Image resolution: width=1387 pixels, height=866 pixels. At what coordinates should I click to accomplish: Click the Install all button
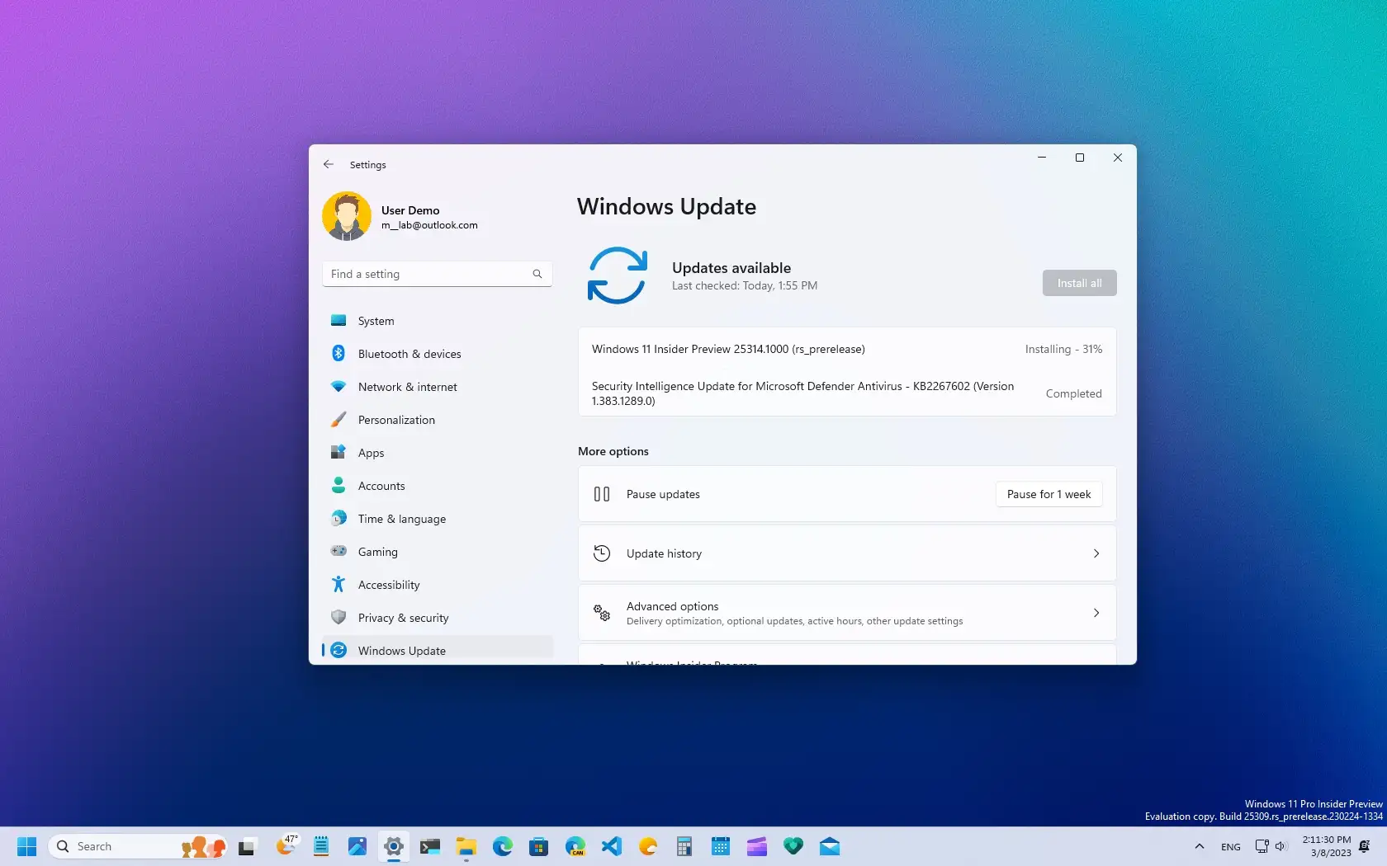(1079, 283)
